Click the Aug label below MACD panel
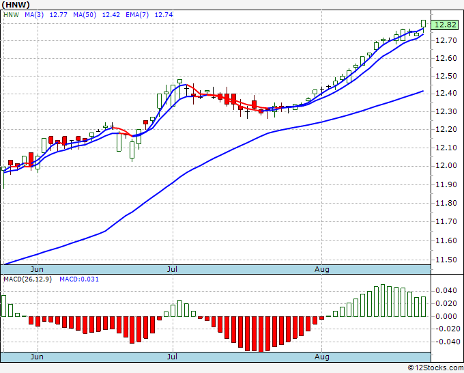Image resolution: width=464 pixels, height=373 pixels. pos(321,357)
